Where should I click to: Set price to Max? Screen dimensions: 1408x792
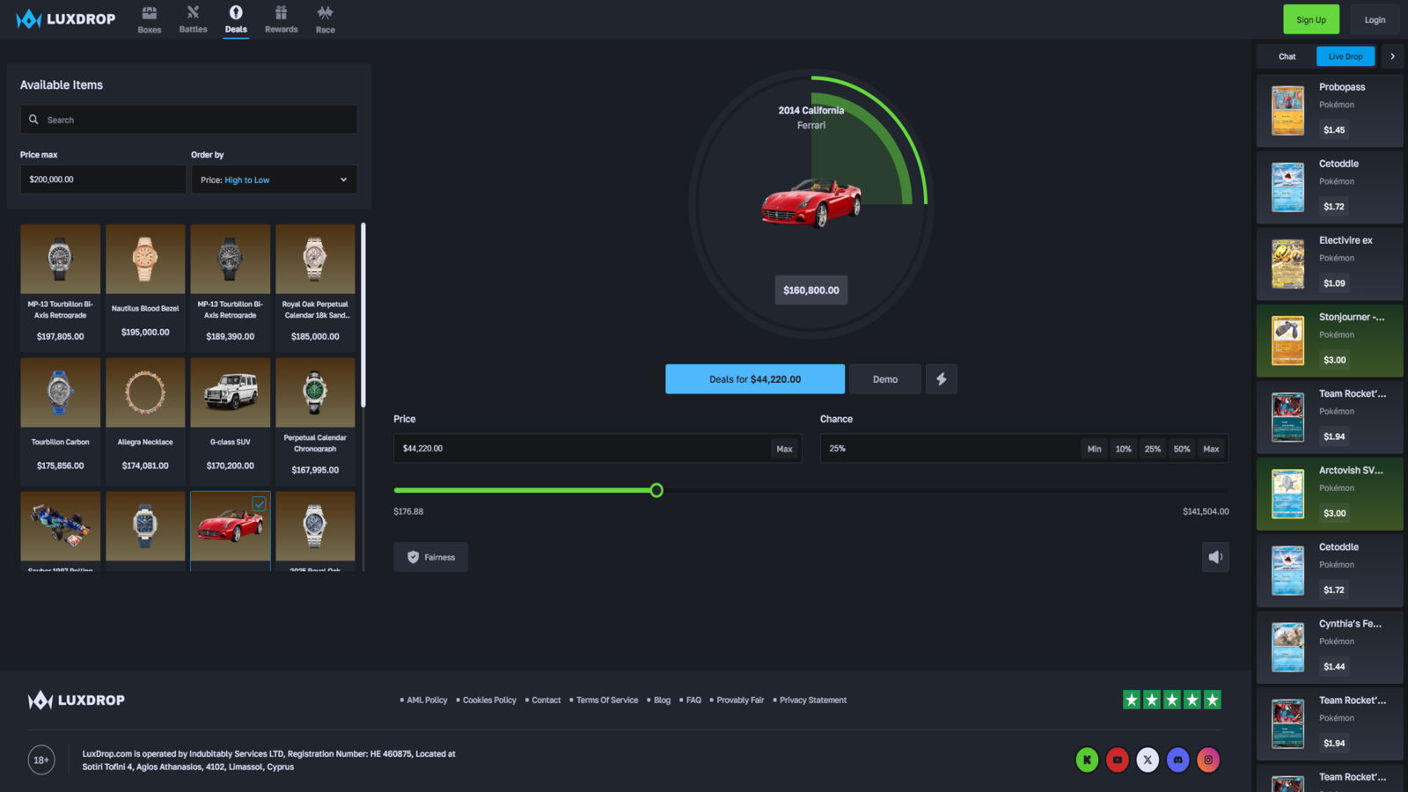click(x=784, y=449)
